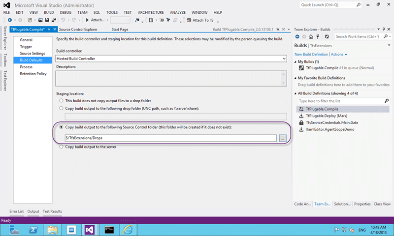The height and width of the screenshot is (236, 394).
Task: Click the pin icon on Team Explorer panel
Action: (x=384, y=29)
